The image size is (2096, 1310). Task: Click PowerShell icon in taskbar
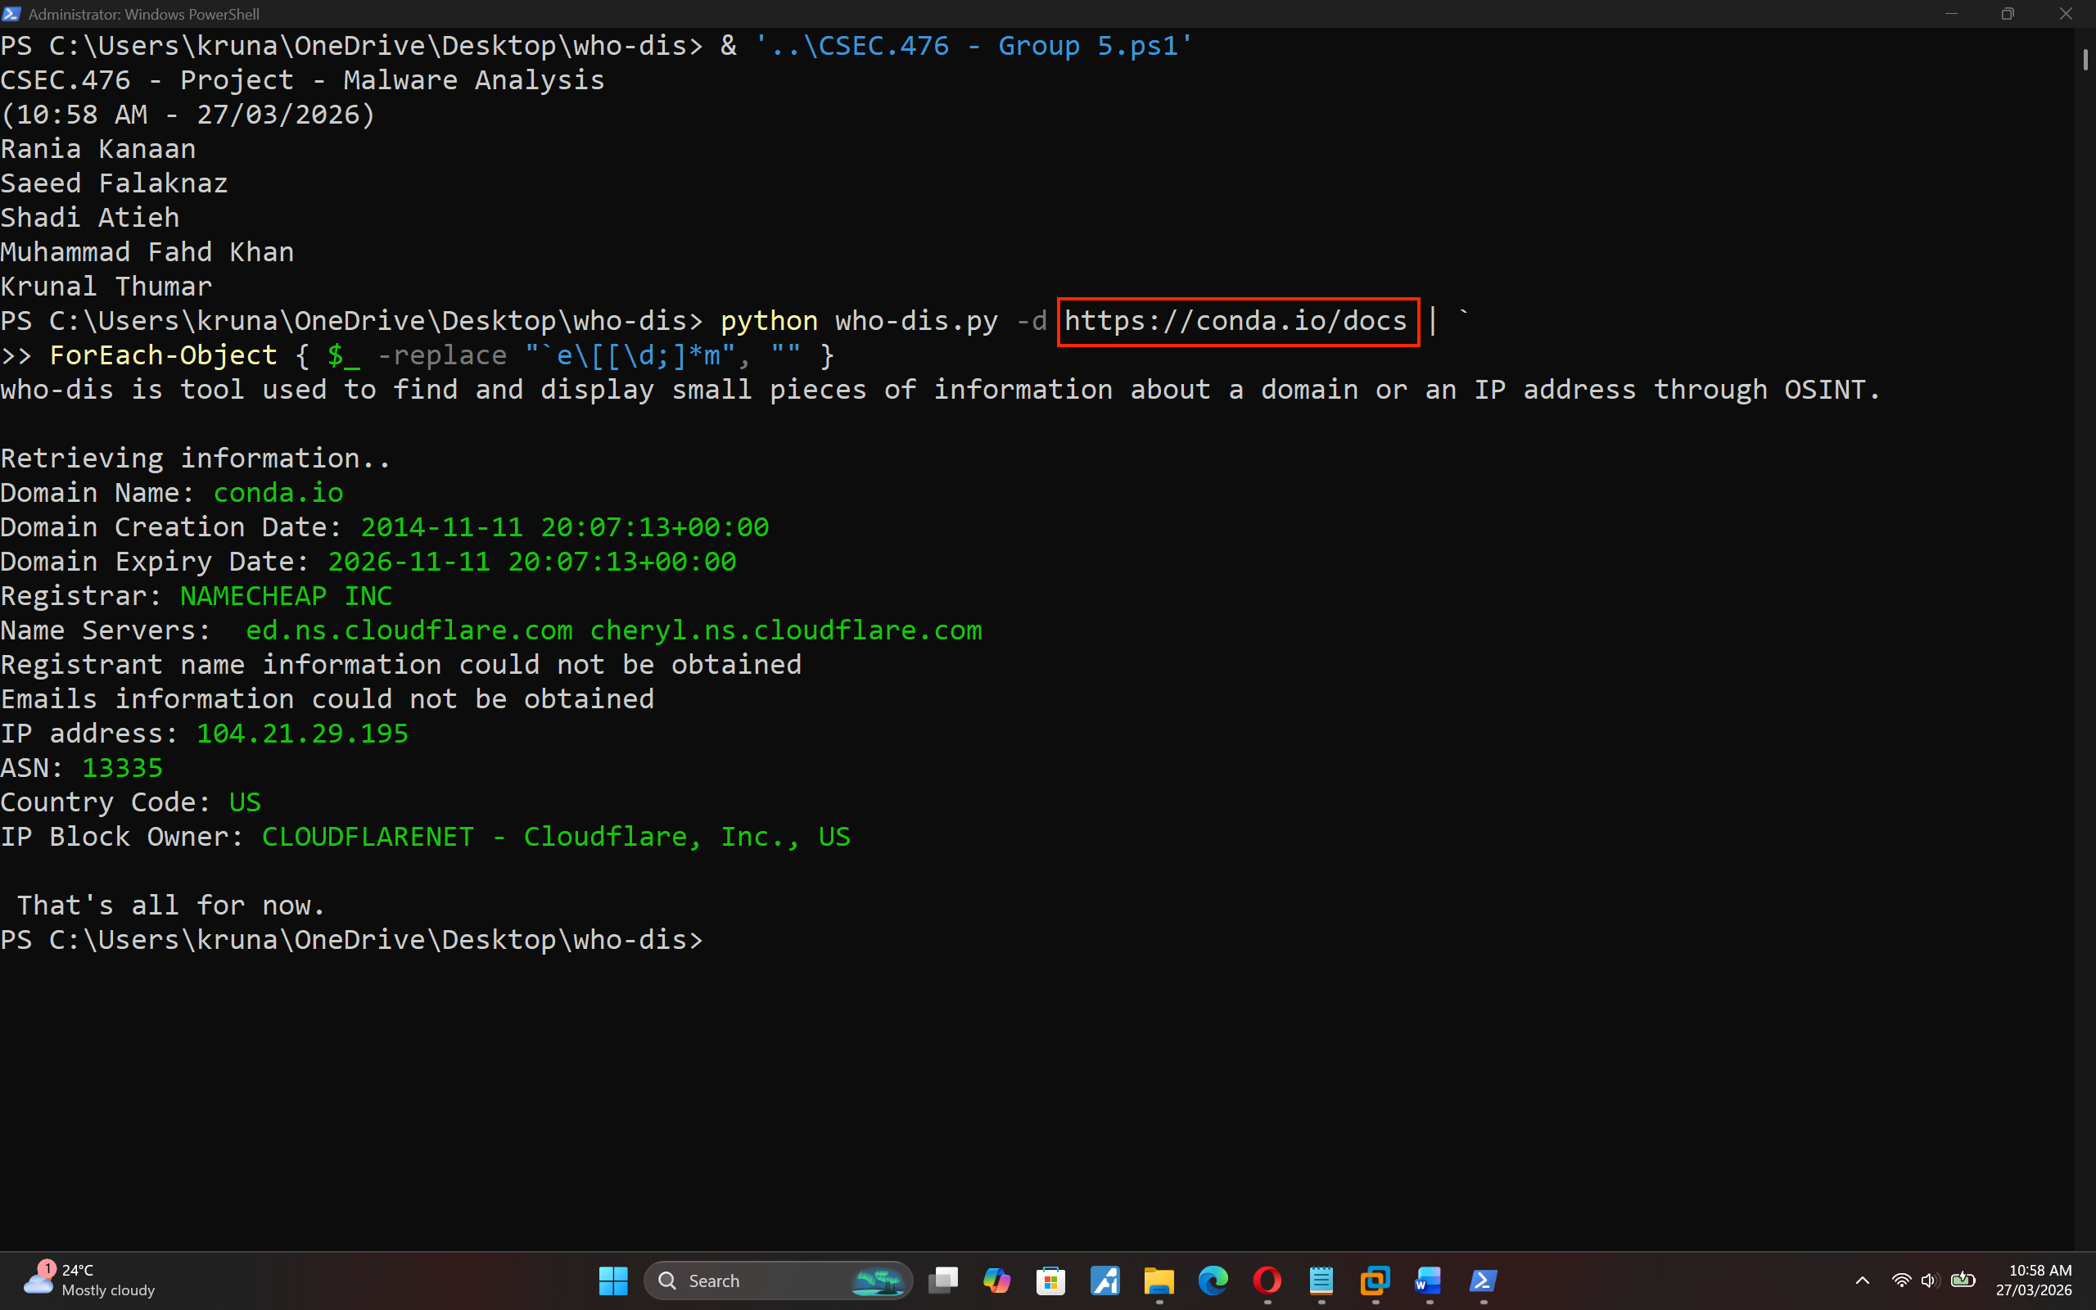coord(1483,1280)
